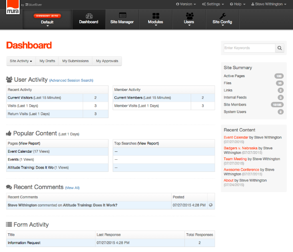Open Altitude Training popular page entry
Viewport: 293px width, 252px height.
pyautogui.click(x=30, y=167)
